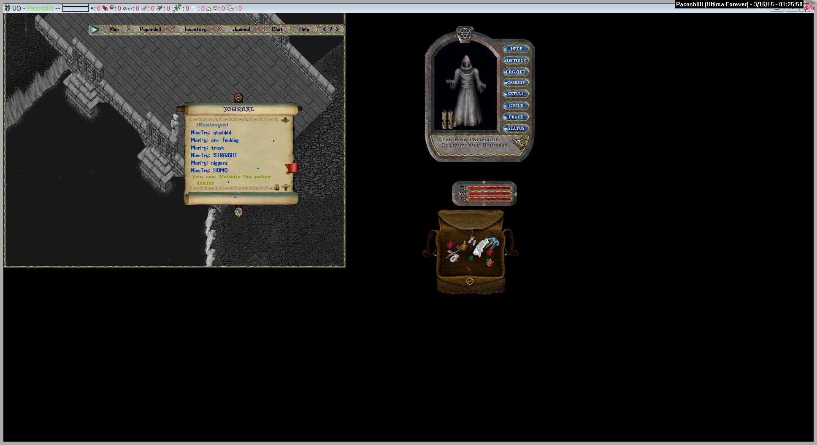Open Paperdoll from the top menu bar

coord(150,29)
